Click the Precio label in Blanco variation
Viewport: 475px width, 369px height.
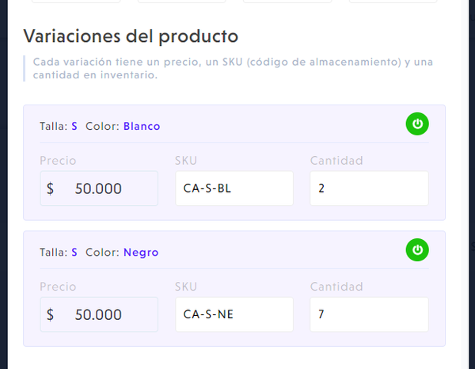[x=58, y=160]
